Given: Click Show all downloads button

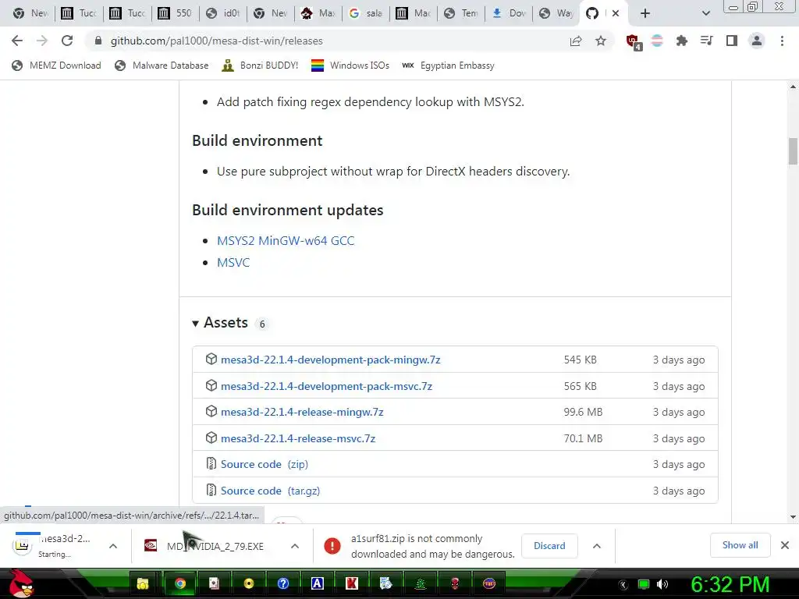Looking at the screenshot, I should coord(740,545).
